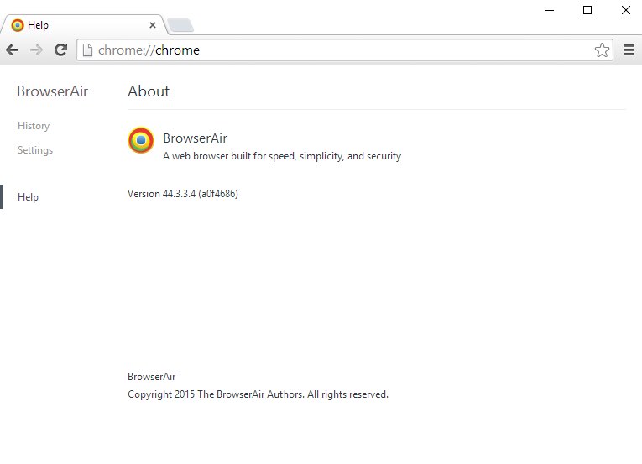
Task: Open History from the sidebar
Action: coord(34,126)
